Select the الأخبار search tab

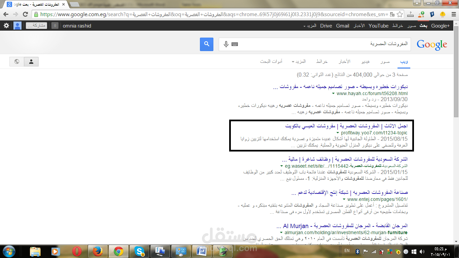344,61
